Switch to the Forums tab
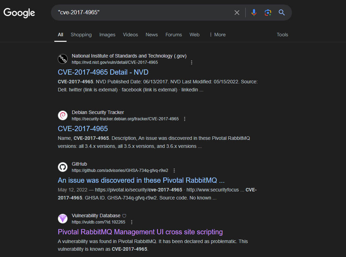This screenshot has width=346, height=257. 174,35
